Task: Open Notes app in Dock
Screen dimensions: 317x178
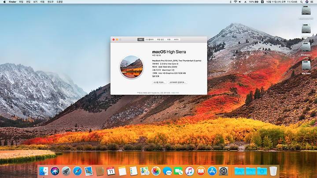Action: pos(122,171)
